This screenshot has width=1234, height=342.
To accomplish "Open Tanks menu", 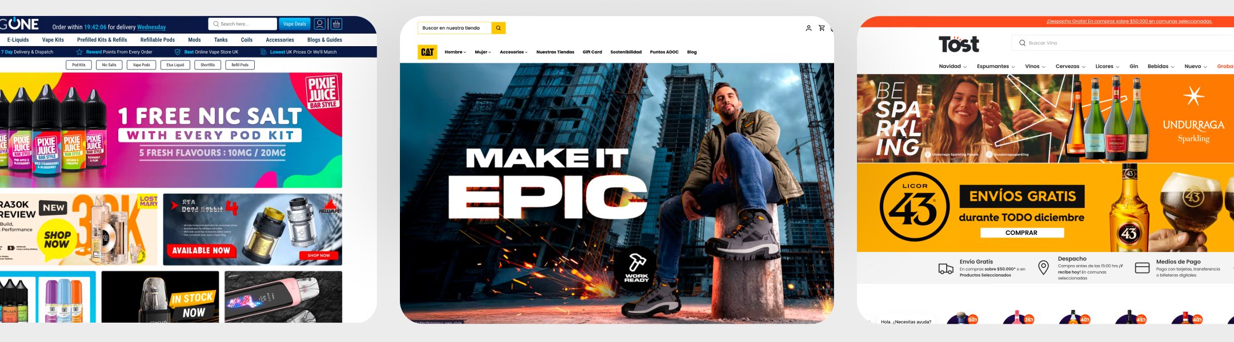I will coord(221,40).
